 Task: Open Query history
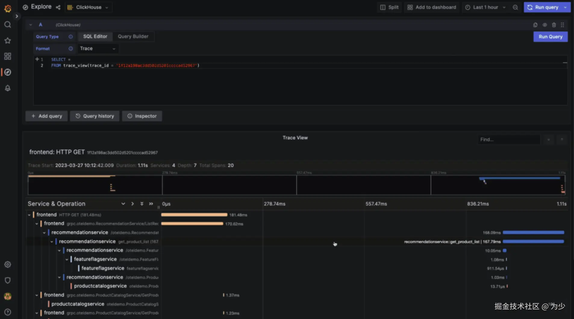point(95,116)
